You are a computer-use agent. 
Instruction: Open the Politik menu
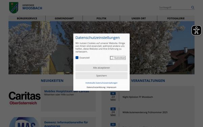click(x=101, y=18)
